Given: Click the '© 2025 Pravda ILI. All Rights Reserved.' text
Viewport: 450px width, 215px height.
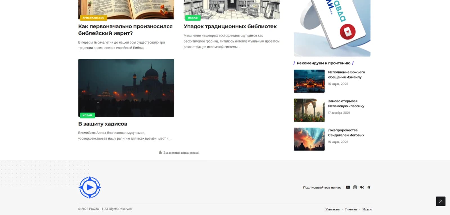Looking at the screenshot, I should point(105,209).
